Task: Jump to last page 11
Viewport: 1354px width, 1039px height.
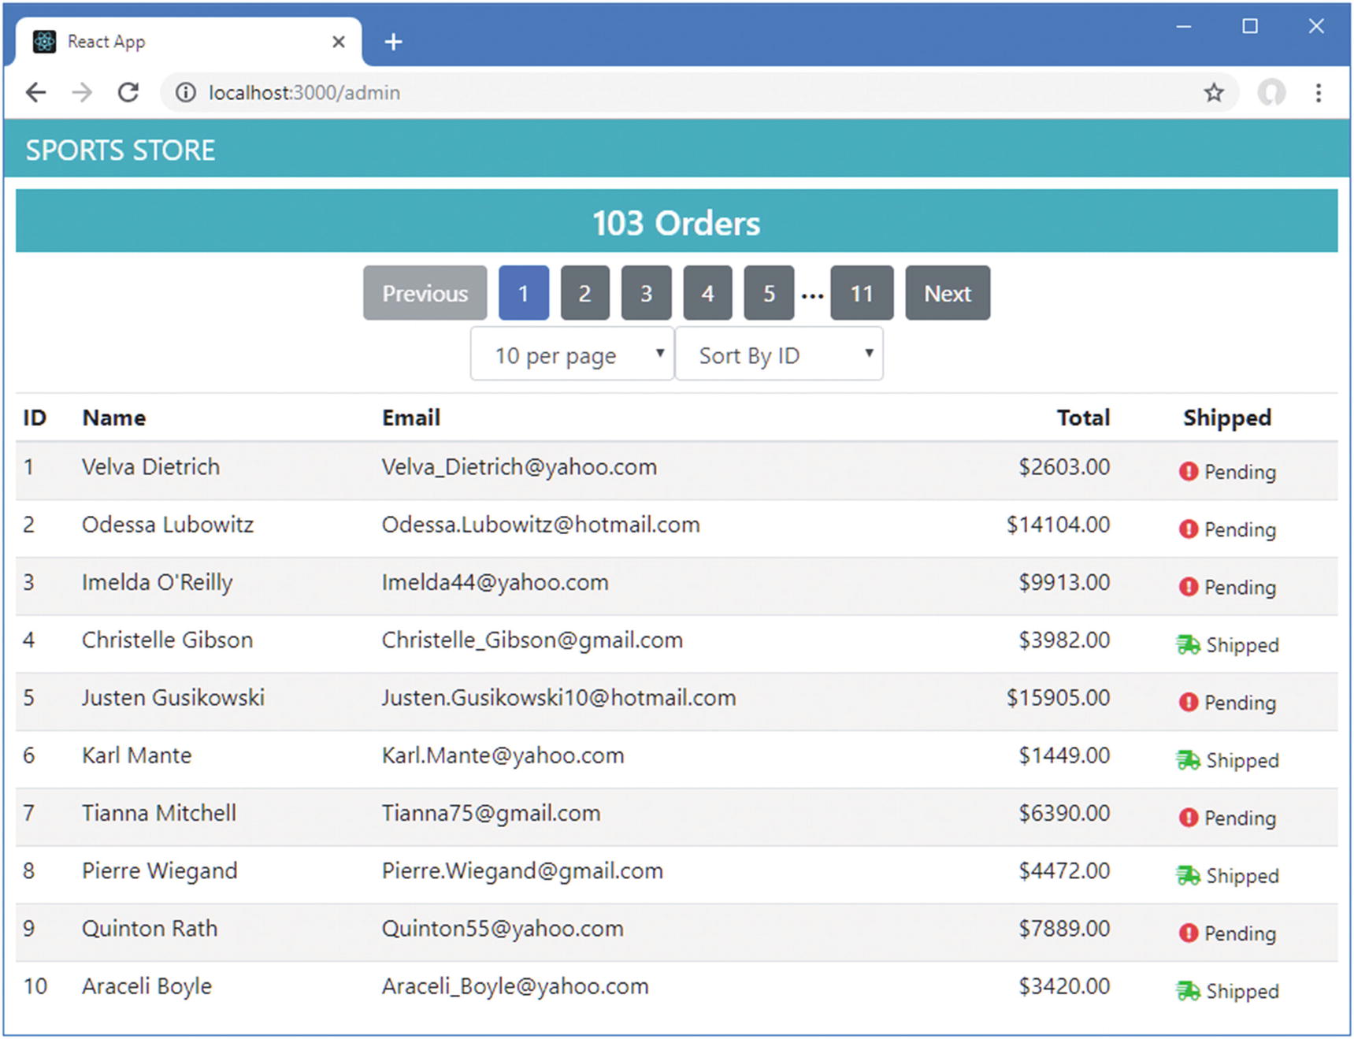Action: click(862, 294)
